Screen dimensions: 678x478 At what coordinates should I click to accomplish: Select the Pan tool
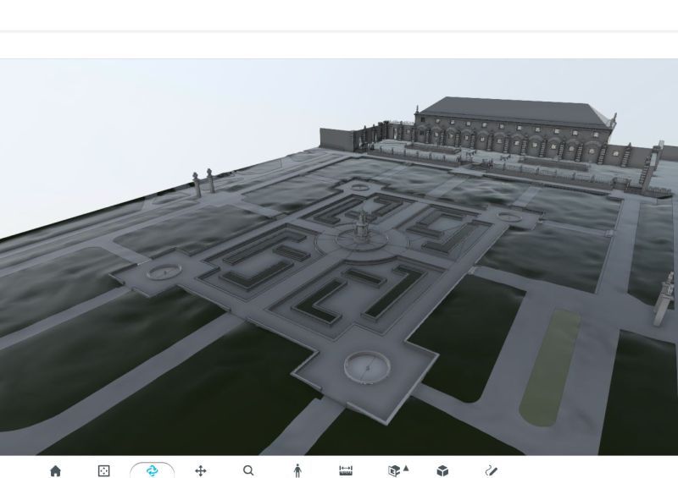[201, 470]
